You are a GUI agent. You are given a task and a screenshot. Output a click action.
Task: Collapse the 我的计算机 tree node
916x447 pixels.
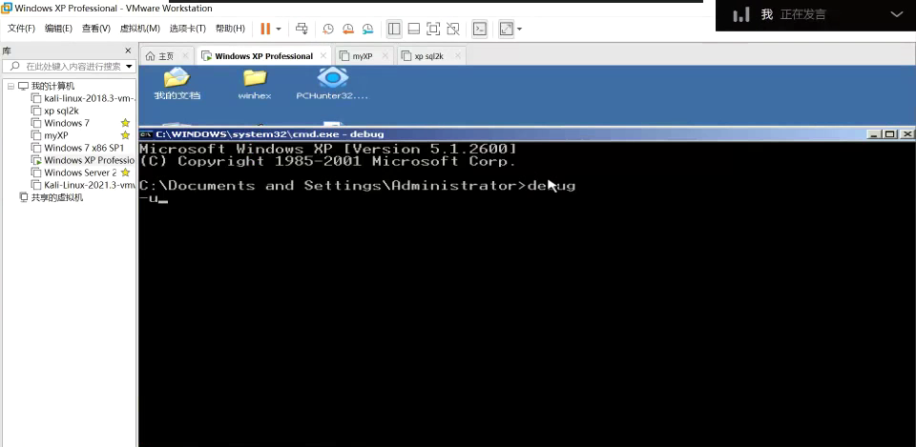click(10, 86)
